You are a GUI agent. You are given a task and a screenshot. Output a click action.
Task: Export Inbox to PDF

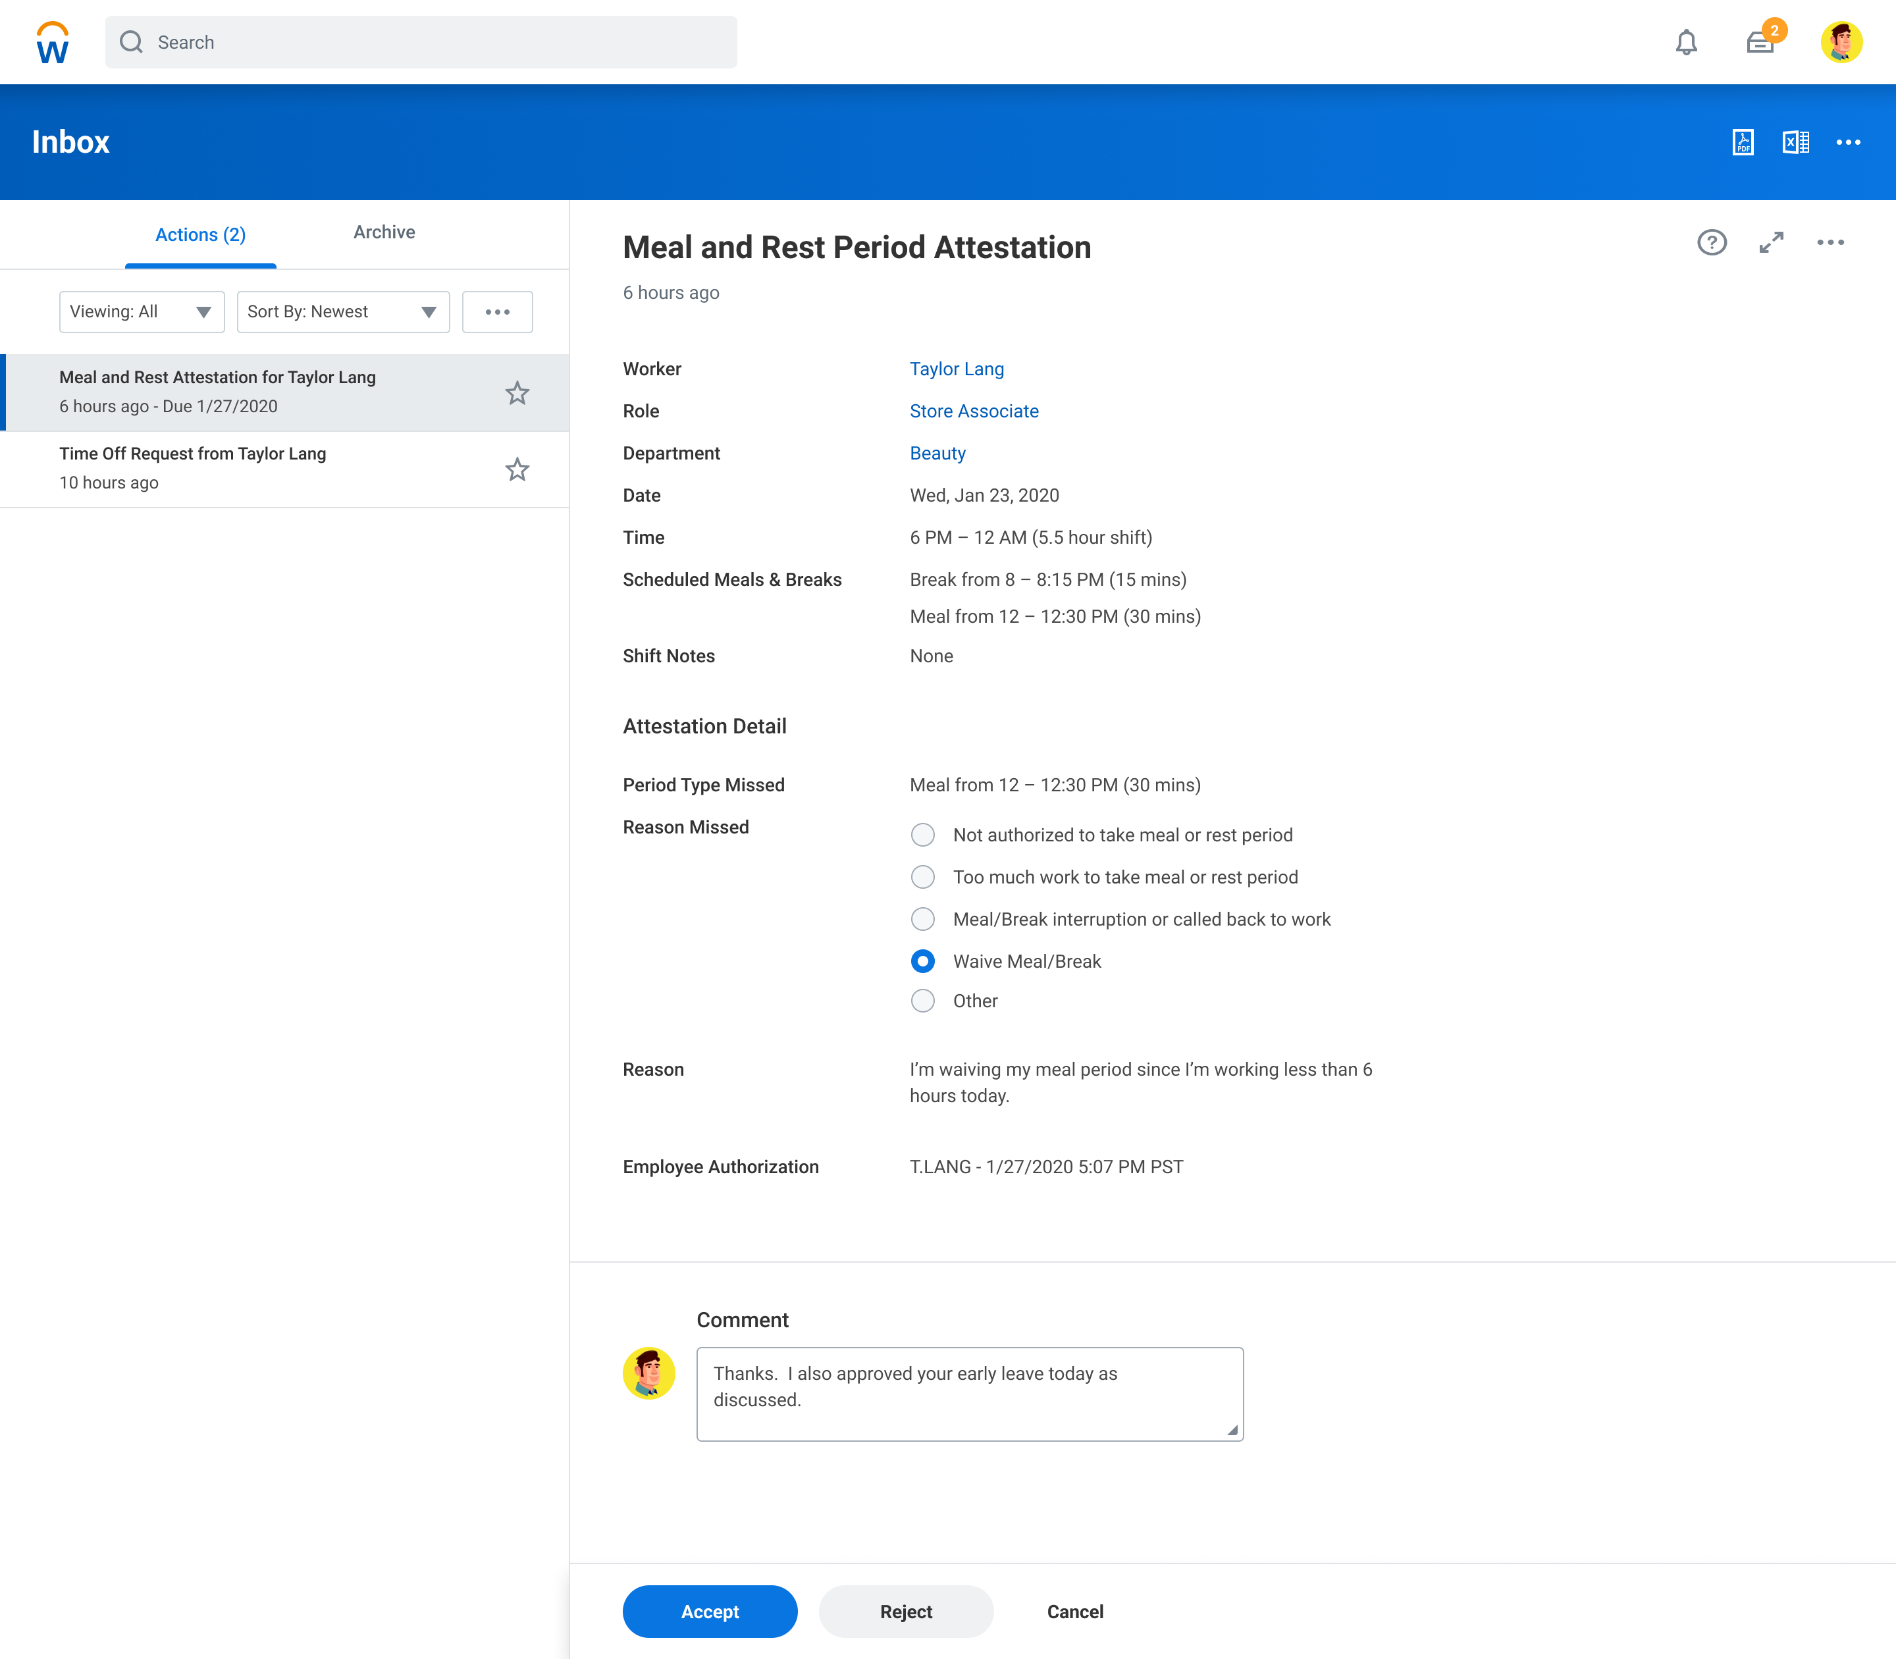(1743, 142)
